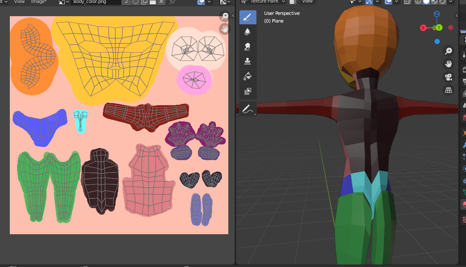
Task: Open the image editor overlay options dropdown
Action: pyautogui.click(x=209, y=2)
